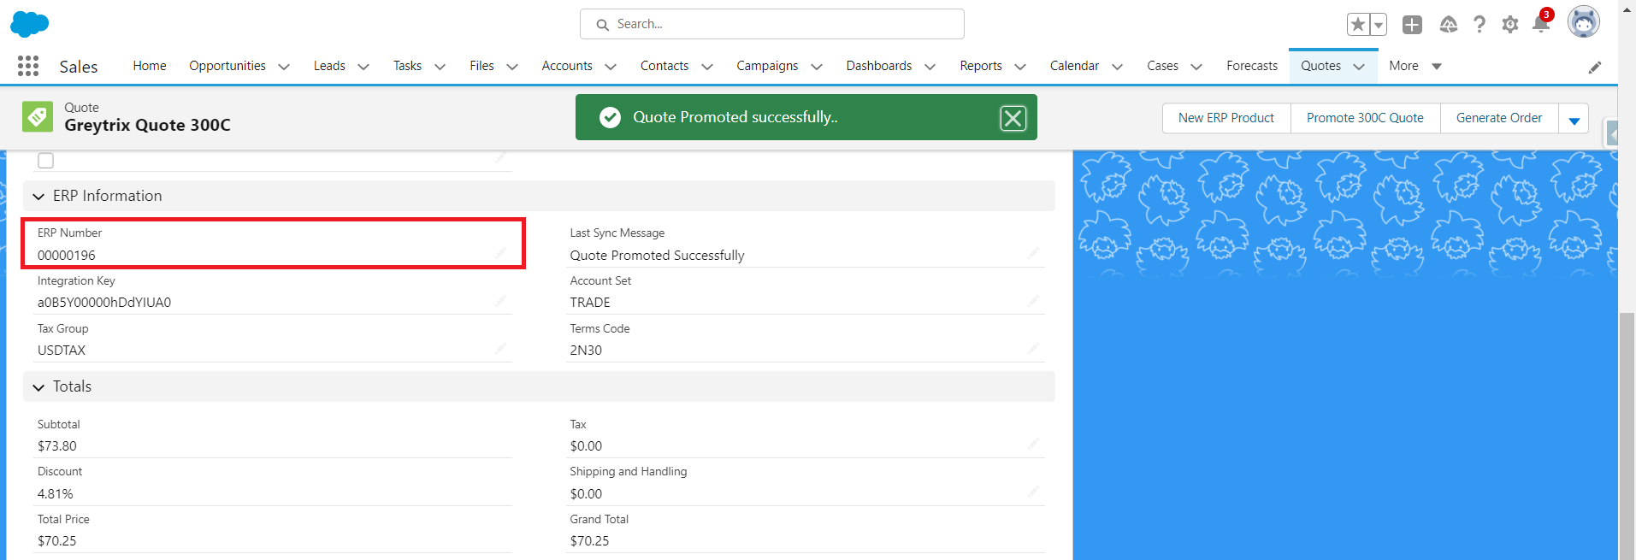This screenshot has height=560, width=1636.
Task: Edit the Shipping and Handling pencil
Action: pyautogui.click(x=1033, y=492)
